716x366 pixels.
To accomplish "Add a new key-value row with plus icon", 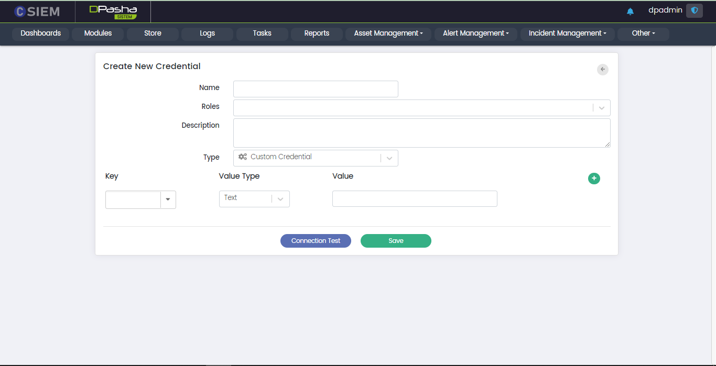I will point(594,179).
